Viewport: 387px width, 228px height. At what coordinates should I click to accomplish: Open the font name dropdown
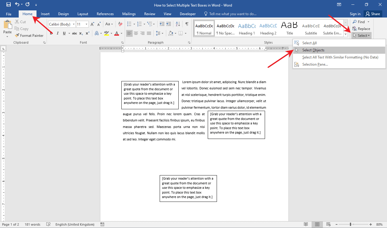[x=74, y=24]
